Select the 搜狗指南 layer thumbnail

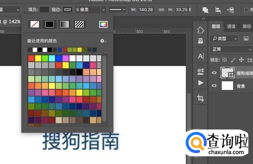click(x=227, y=73)
